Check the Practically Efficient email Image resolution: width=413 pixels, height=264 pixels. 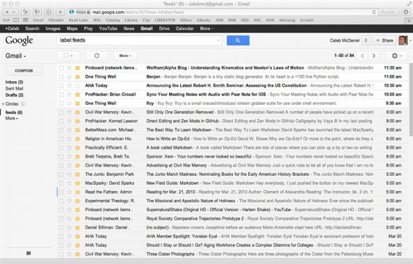pyautogui.click(x=61, y=148)
